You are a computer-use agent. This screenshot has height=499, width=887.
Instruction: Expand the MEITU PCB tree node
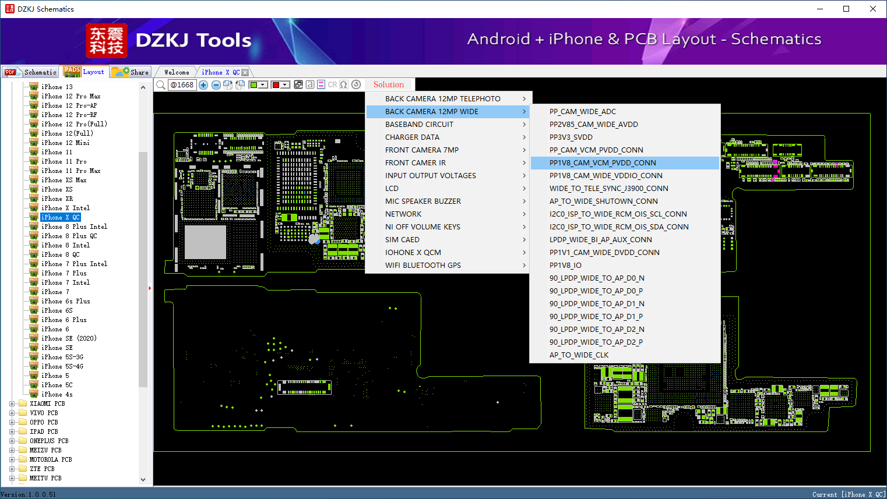(12, 478)
